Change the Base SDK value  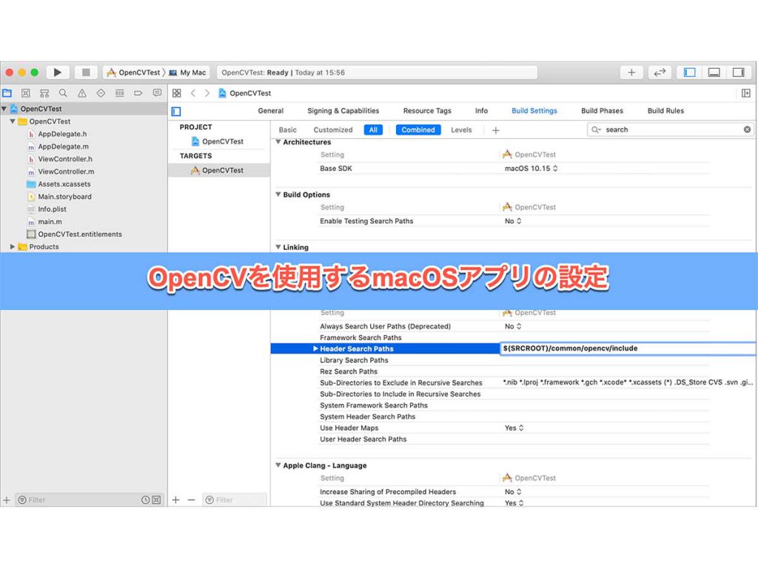(x=531, y=169)
